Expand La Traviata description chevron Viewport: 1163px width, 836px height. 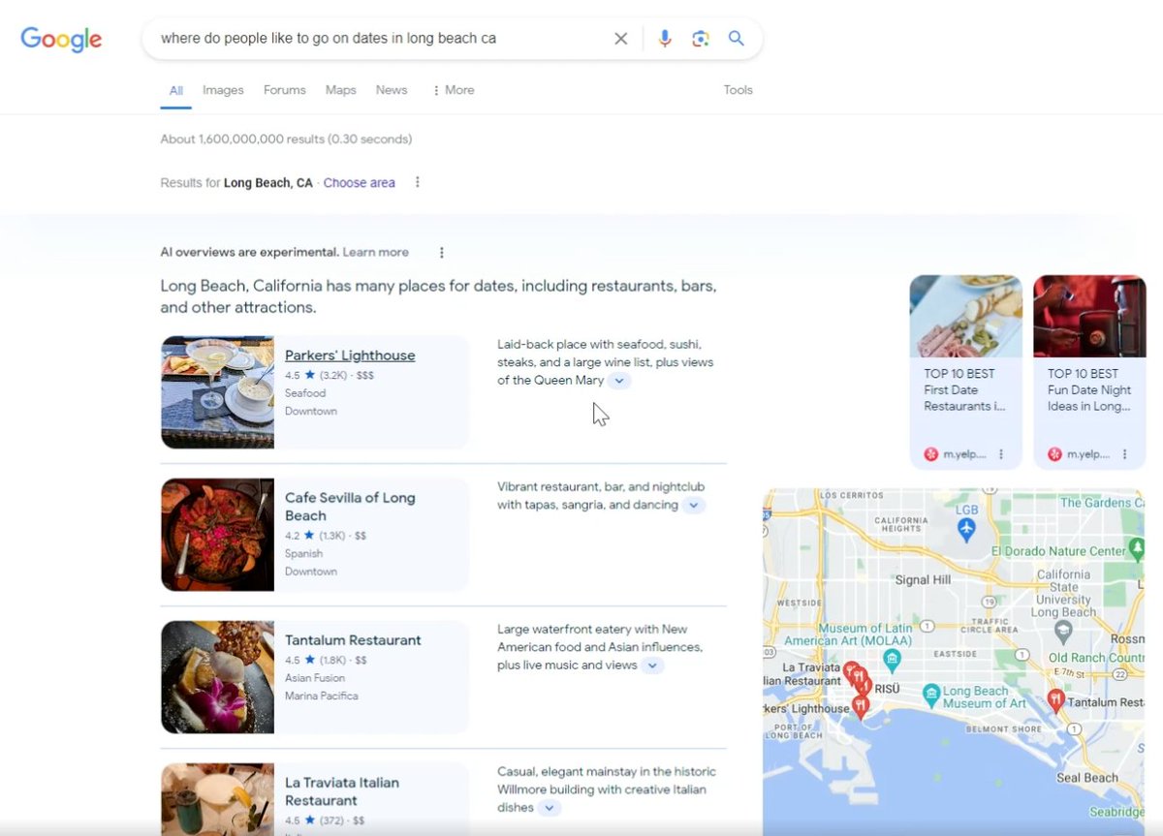(x=549, y=808)
